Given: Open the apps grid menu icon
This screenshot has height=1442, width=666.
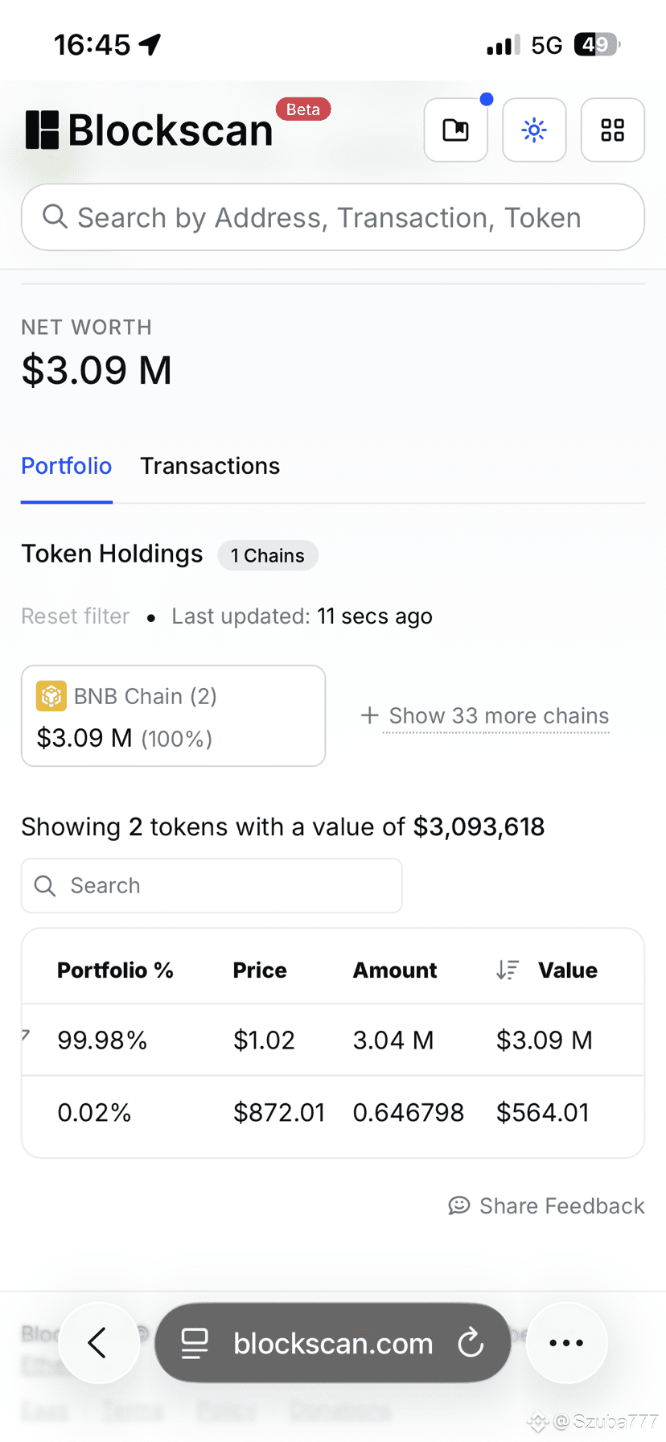Looking at the screenshot, I should pyautogui.click(x=613, y=130).
